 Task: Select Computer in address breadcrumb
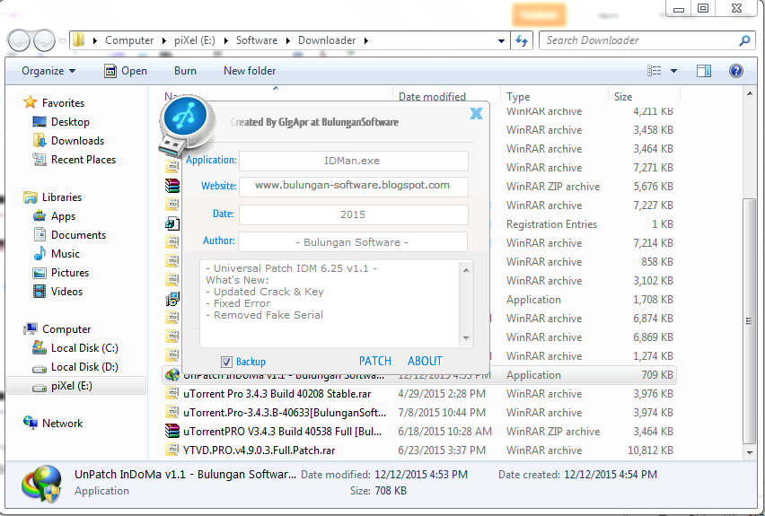point(129,40)
